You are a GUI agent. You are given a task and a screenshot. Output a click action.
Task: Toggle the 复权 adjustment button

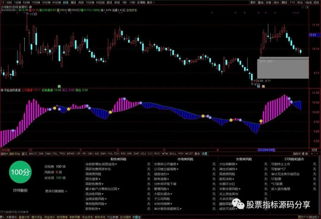click(x=253, y=2)
